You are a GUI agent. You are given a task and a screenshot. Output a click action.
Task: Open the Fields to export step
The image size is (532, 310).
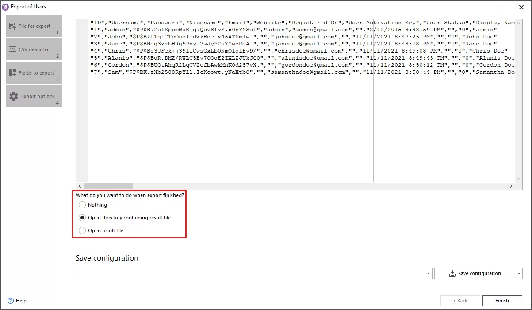click(x=34, y=72)
